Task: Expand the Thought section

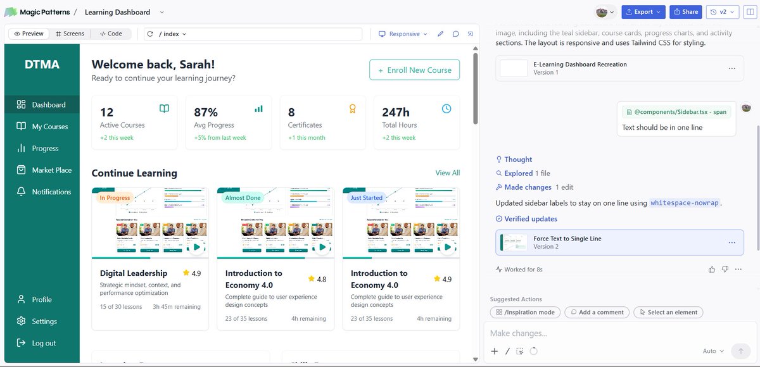Action: (514, 159)
